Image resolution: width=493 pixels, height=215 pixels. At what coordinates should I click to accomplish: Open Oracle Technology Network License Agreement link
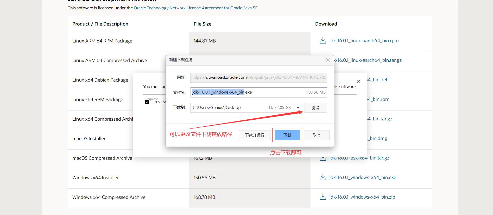tap(196, 8)
